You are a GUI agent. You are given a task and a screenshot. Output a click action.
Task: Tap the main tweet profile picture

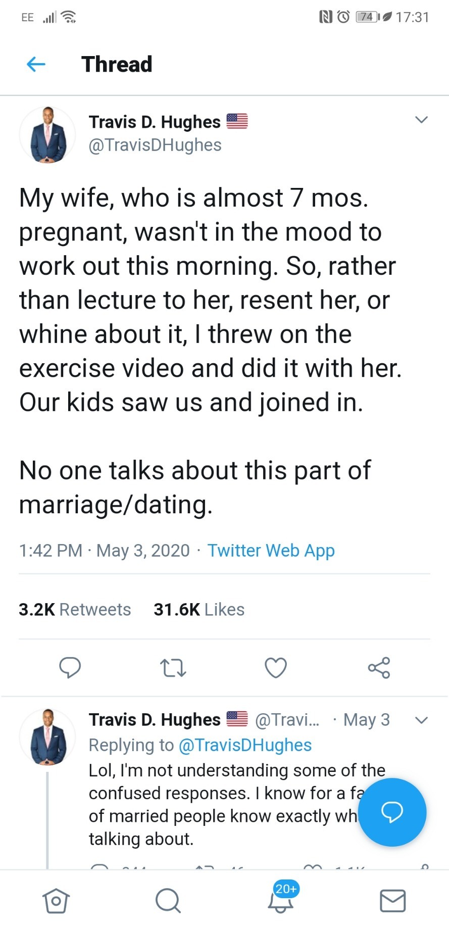coord(47,135)
